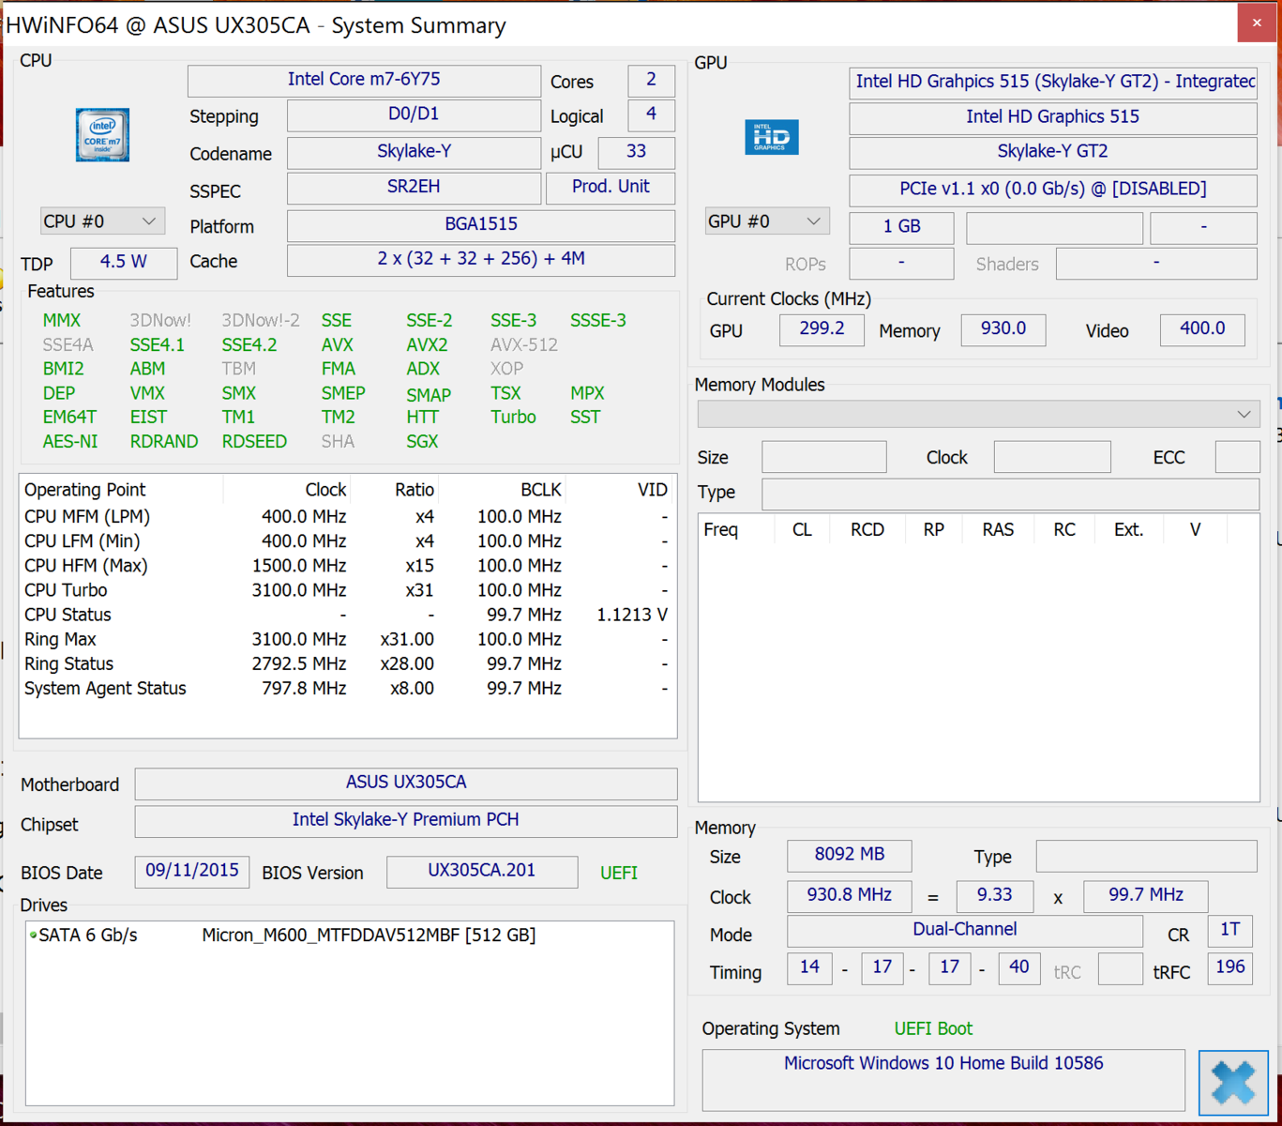
Task: Click the SSPEC value SR2EH
Action: [414, 187]
